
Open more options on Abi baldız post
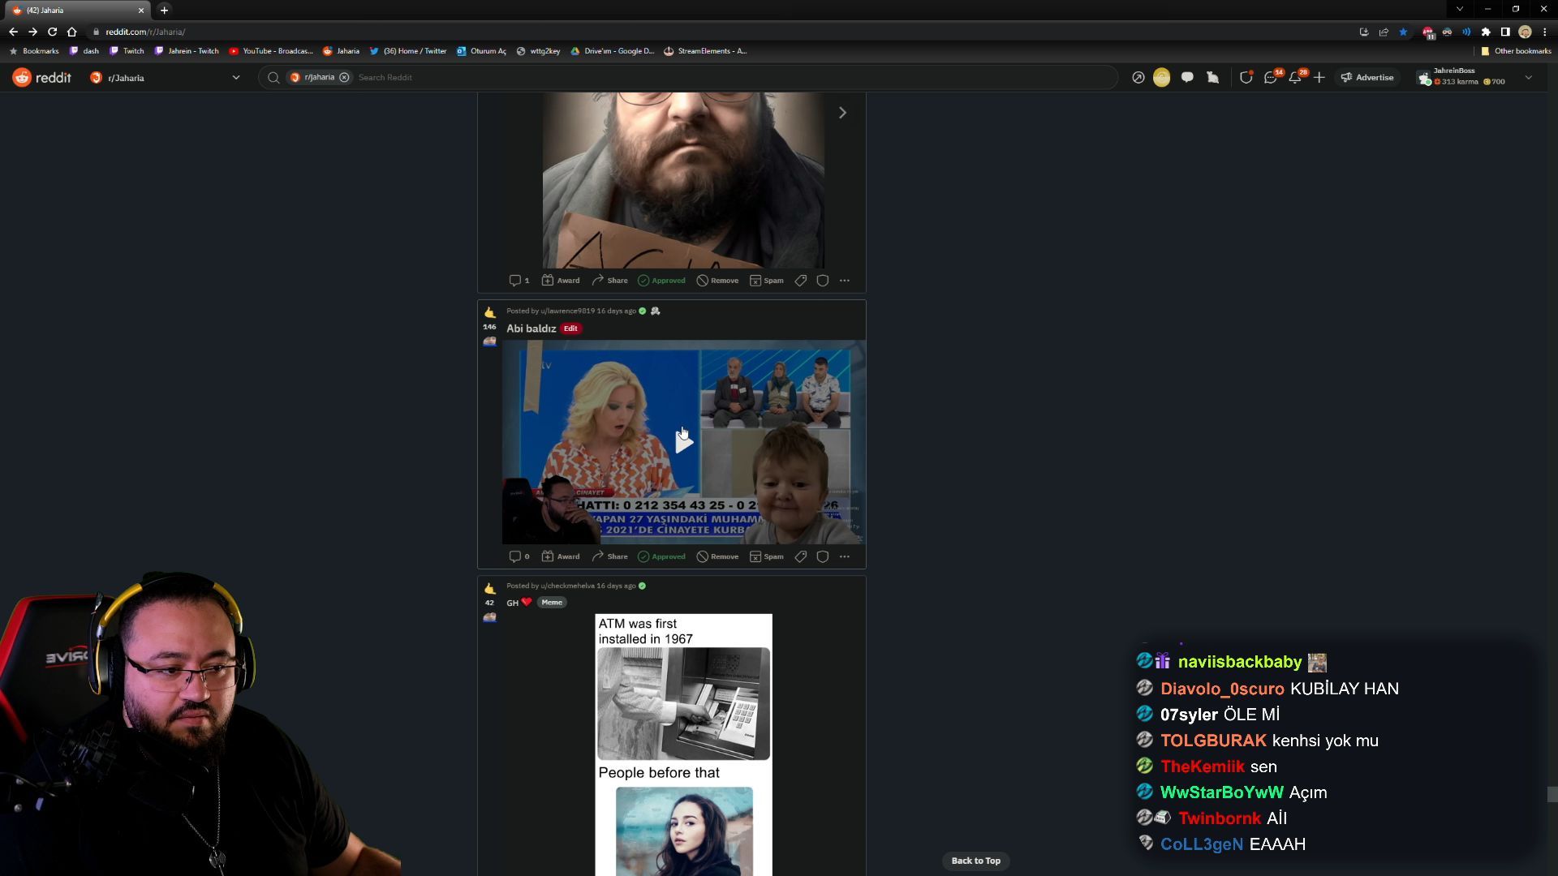845,556
